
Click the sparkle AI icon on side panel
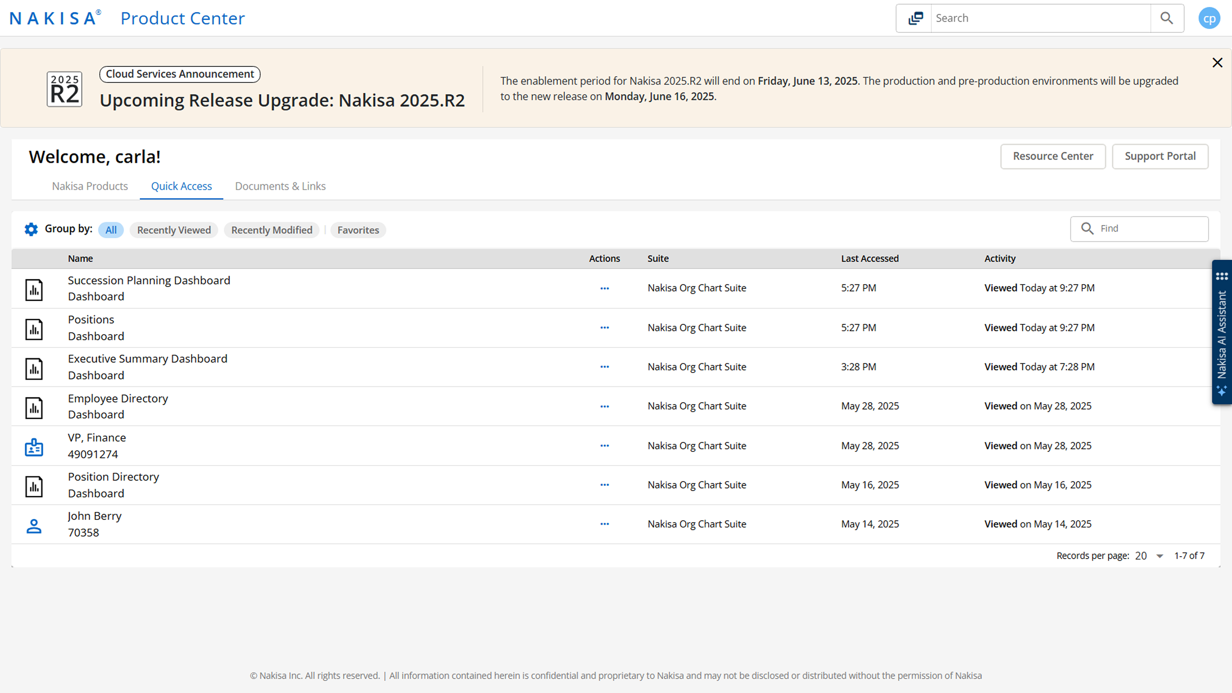pyautogui.click(x=1222, y=391)
